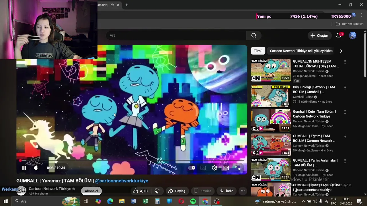
Task: Open more actions menu beside İndir
Action: 243,191
